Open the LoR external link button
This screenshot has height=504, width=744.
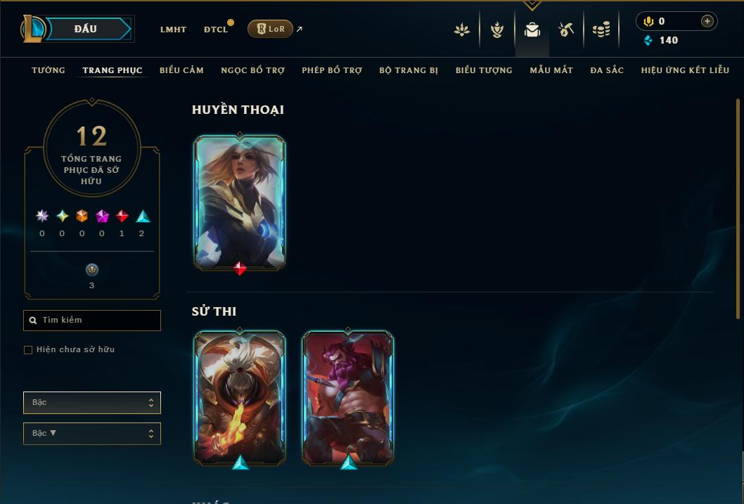click(x=270, y=29)
